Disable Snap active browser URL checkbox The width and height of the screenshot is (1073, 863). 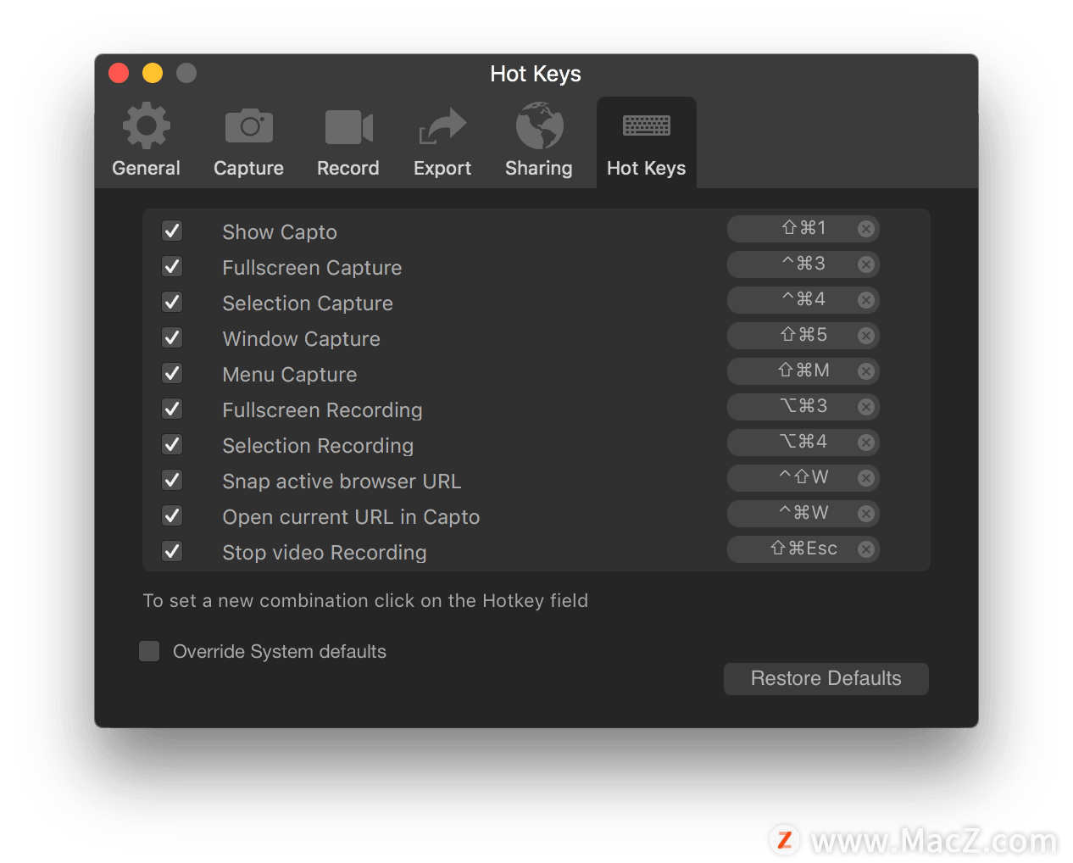tap(172, 480)
